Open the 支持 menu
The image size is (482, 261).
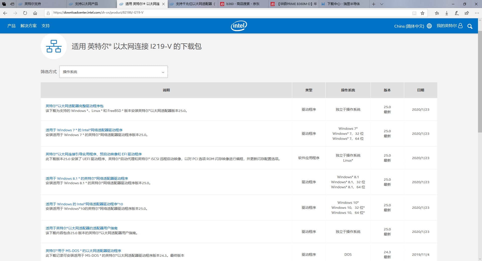[46, 26]
